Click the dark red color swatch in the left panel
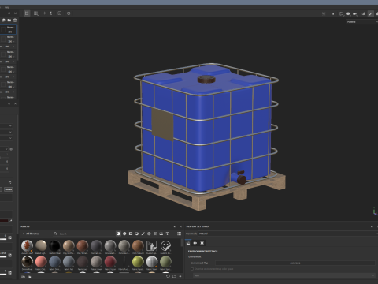 click(4, 221)
